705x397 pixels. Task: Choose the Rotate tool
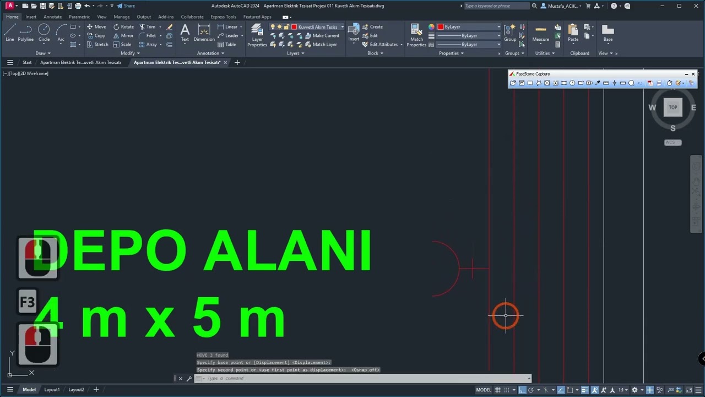[x=123, y=26]
